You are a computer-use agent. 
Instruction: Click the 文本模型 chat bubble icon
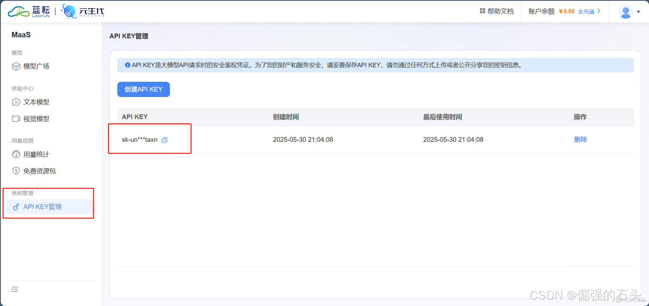click(16, 102)
